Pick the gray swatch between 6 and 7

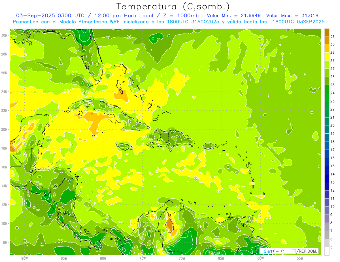[327, 235]
